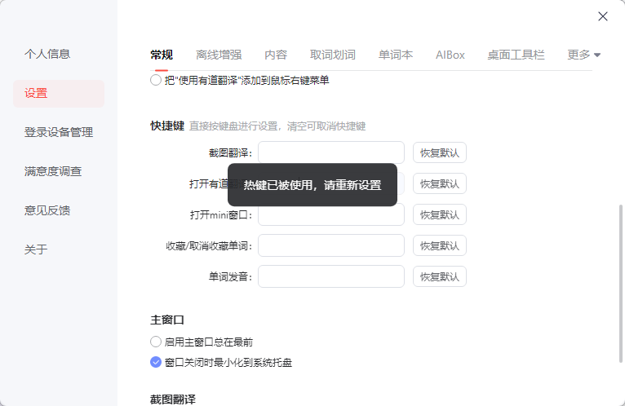Restore default for 单词发音 hotkey

click(440, 276)
